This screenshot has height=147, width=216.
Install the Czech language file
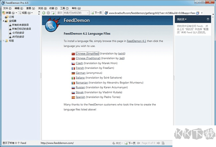(79, 63)
